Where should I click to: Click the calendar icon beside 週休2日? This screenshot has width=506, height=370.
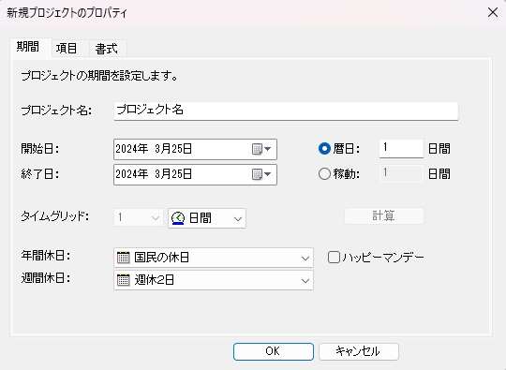tap(123, 280)
